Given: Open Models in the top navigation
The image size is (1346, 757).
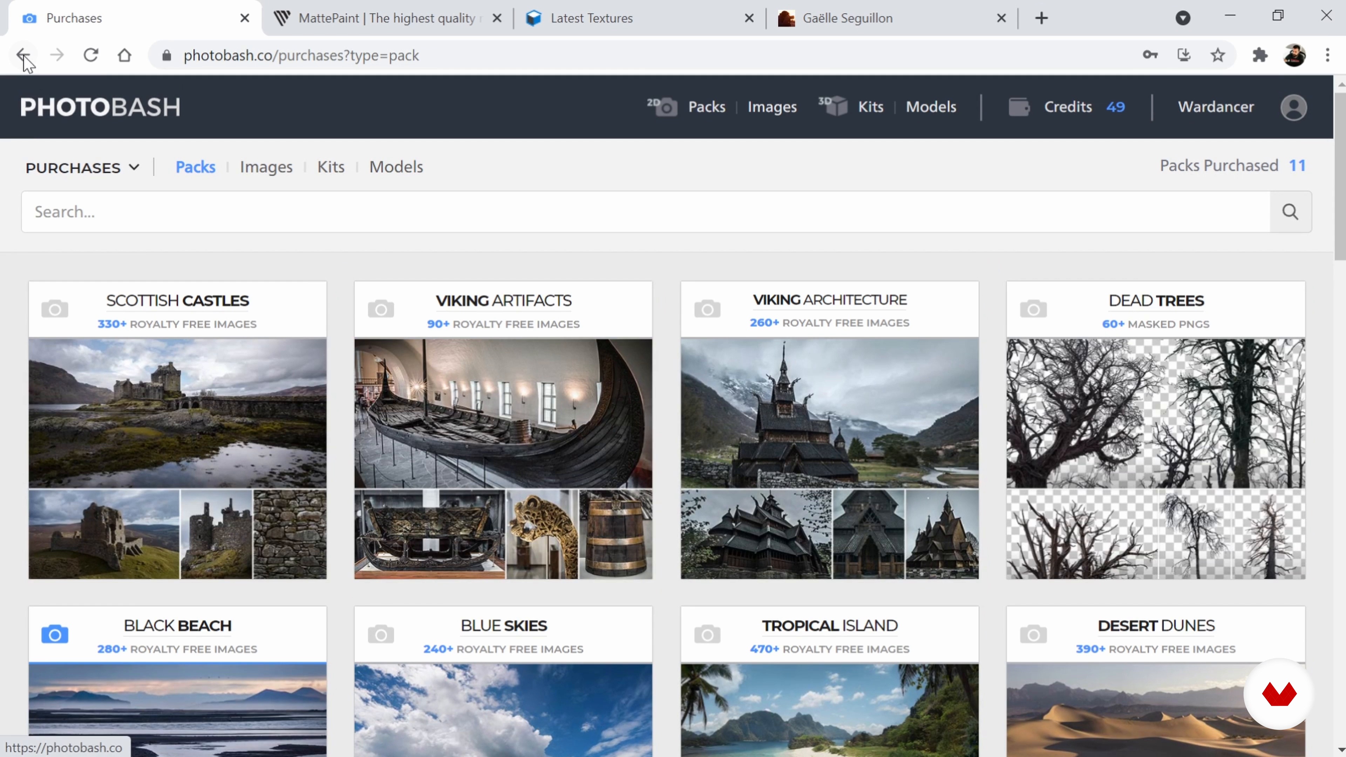Looking at the screenshot, I should [x=931, y=107].
